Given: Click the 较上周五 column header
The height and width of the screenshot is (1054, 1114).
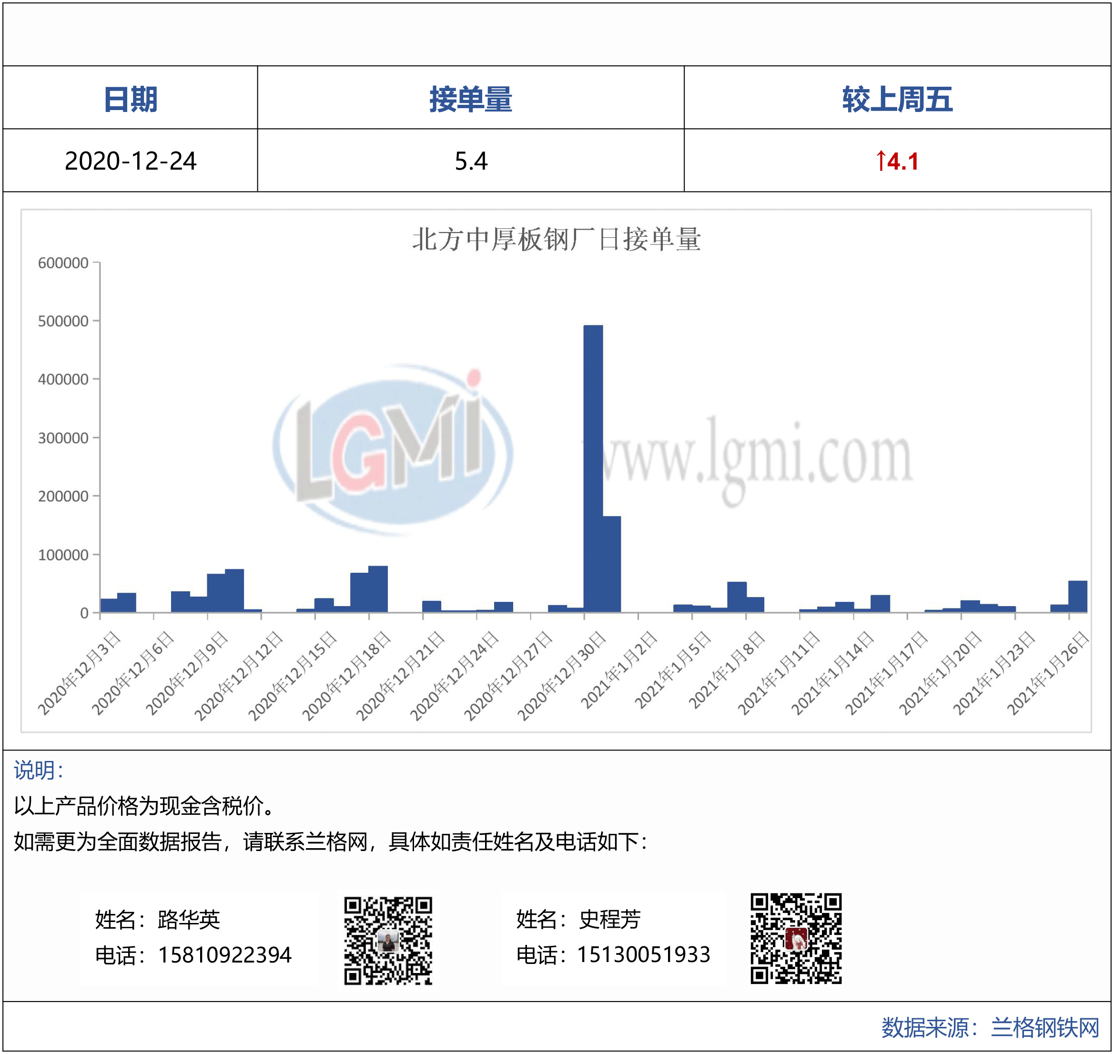Looking at the screenshot, I should click(897, 99).
